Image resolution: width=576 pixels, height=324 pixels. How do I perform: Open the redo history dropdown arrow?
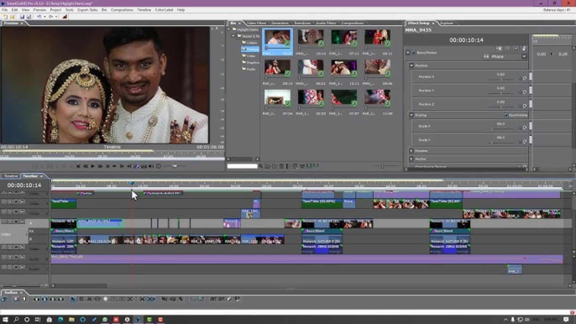[56, 17]
